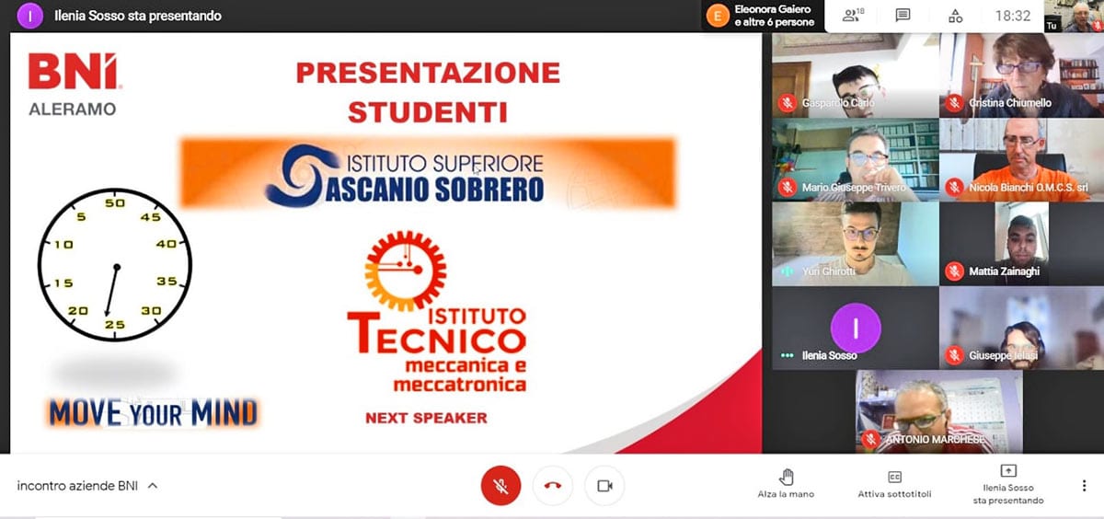Click the MOVE YOUR MIND text
Image resolution: width=1104 pixels, height=519 pixels.
(x=153, y=413)
